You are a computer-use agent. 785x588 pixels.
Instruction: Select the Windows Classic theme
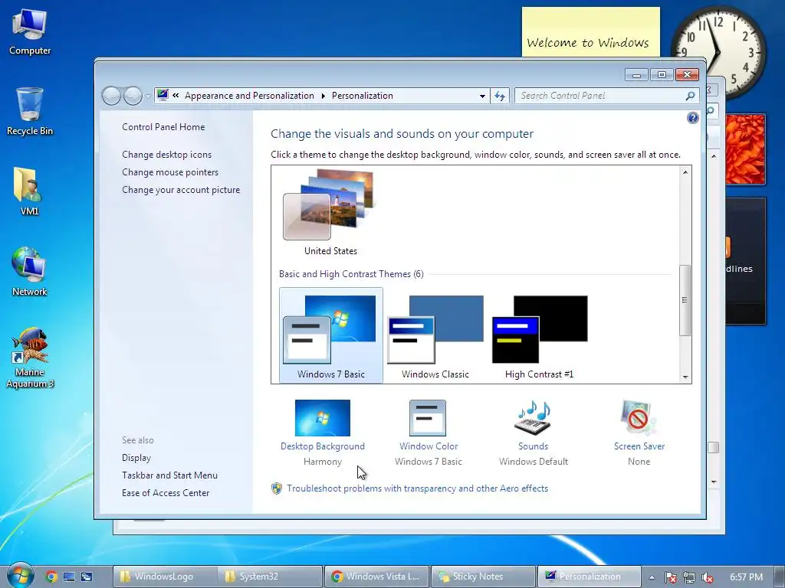435,335
